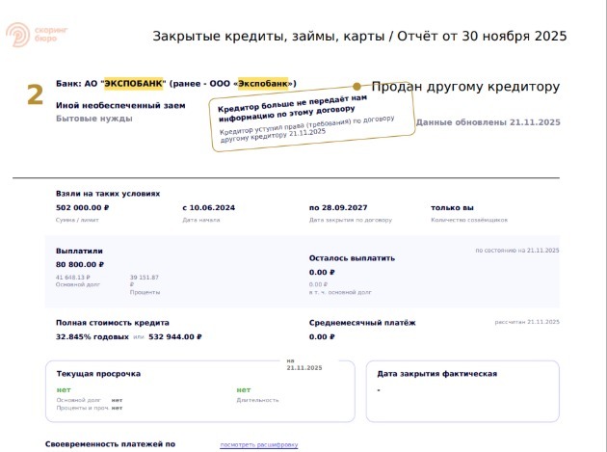The width and height of the screenshot is (607, 452).
Task: Click the 'Среднемесячный платёж' heading
Action: coord(362,323)
